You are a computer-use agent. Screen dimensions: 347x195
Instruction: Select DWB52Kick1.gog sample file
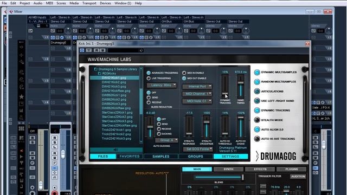tap(114, 95)
